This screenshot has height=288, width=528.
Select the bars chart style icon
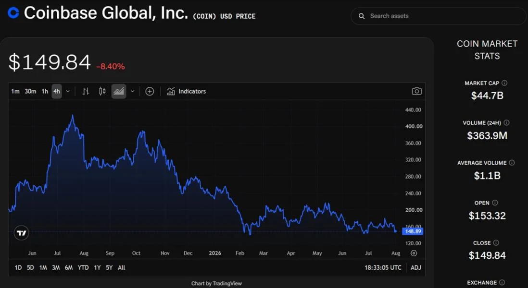tap(86, 91)
